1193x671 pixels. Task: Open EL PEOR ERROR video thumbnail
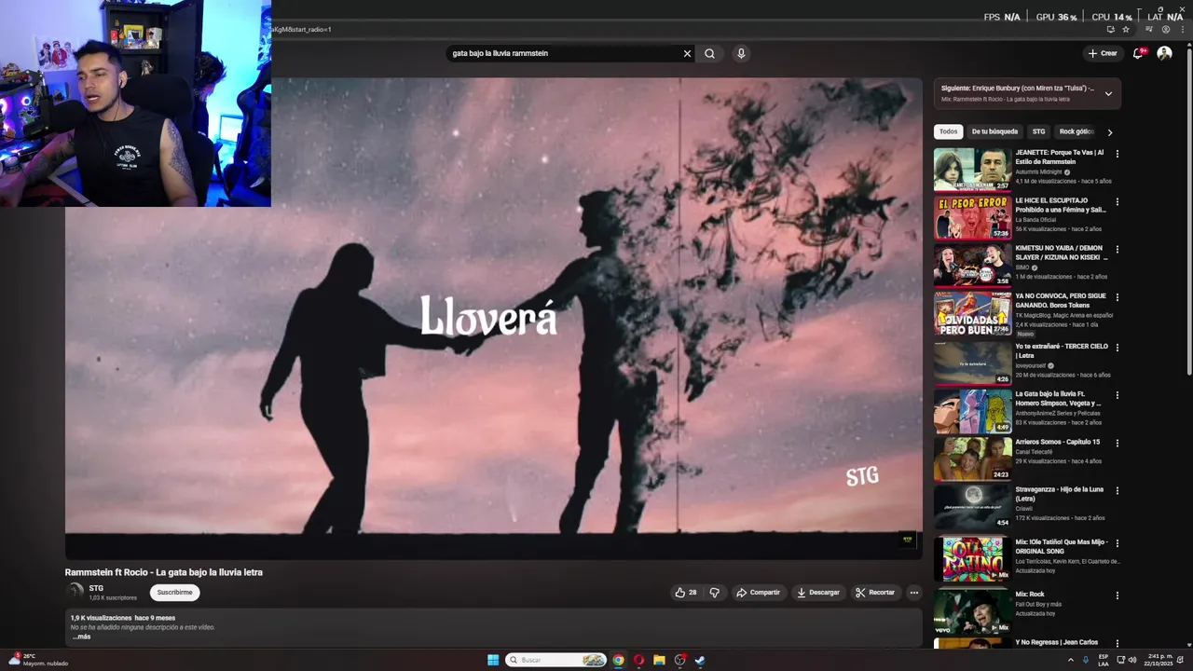tap(972, 217)
